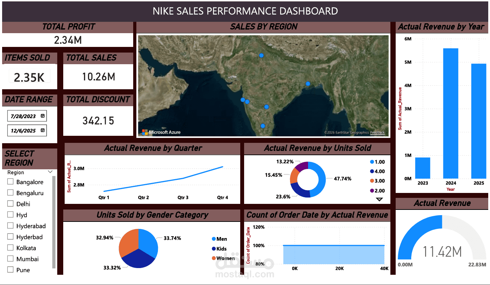This screenshot has height=285, width=490.
Task: Expand the Region slicer dropdown chevron
Action: pyautogui.click(x=50, y=172)
